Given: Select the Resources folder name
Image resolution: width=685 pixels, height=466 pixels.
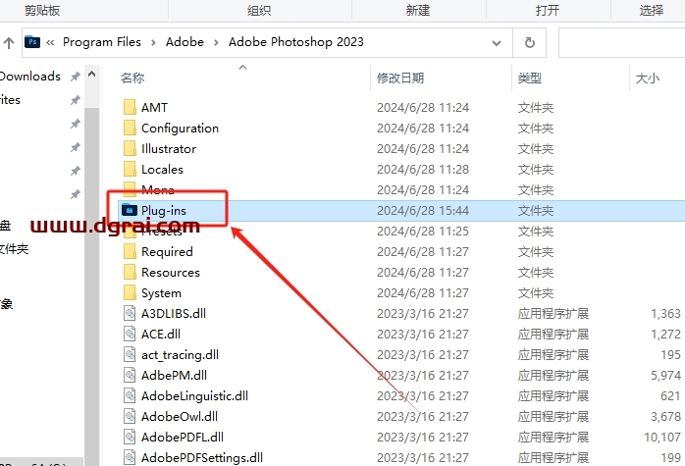Looking at the screenshot, I should pyautogui.click(x=171, y=272).
